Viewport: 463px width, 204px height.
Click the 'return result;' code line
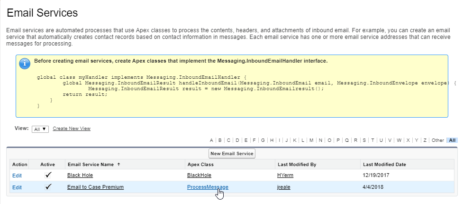[85, 94]
